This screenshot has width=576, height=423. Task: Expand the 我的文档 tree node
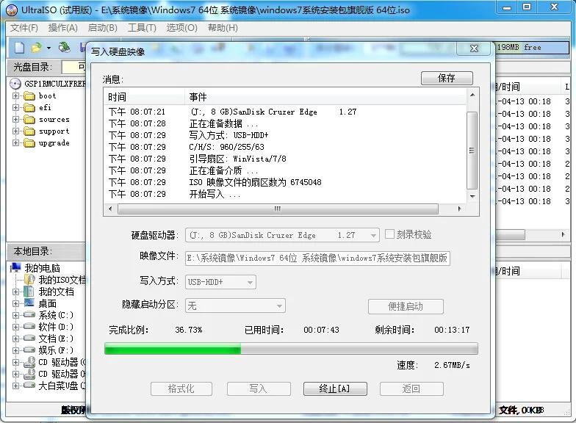coord(15,292)
